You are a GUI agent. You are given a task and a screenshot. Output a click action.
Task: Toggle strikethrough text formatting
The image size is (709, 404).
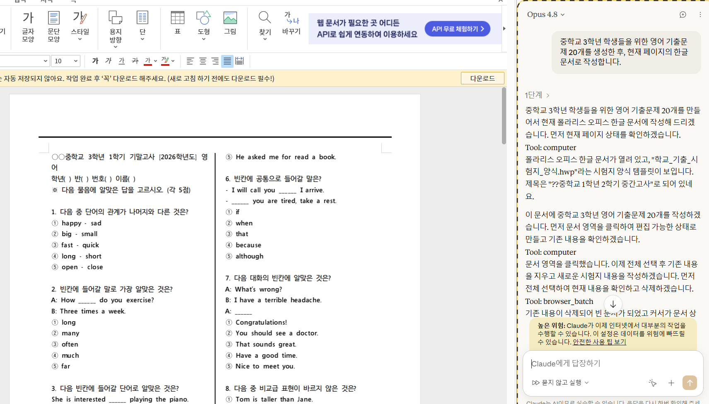click(135, 61)
